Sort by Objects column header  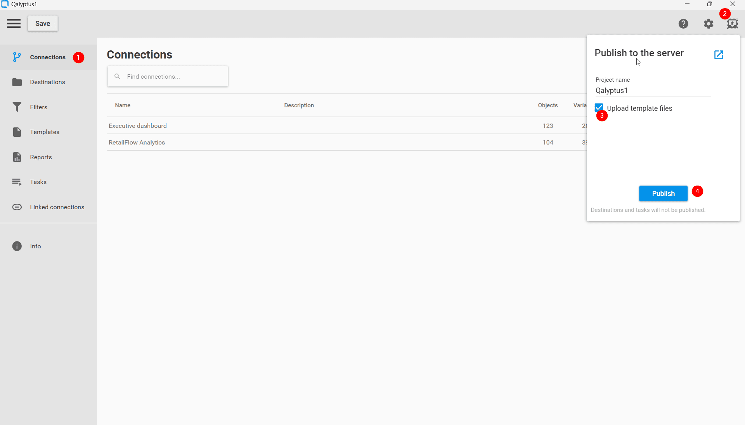(547, 105)
